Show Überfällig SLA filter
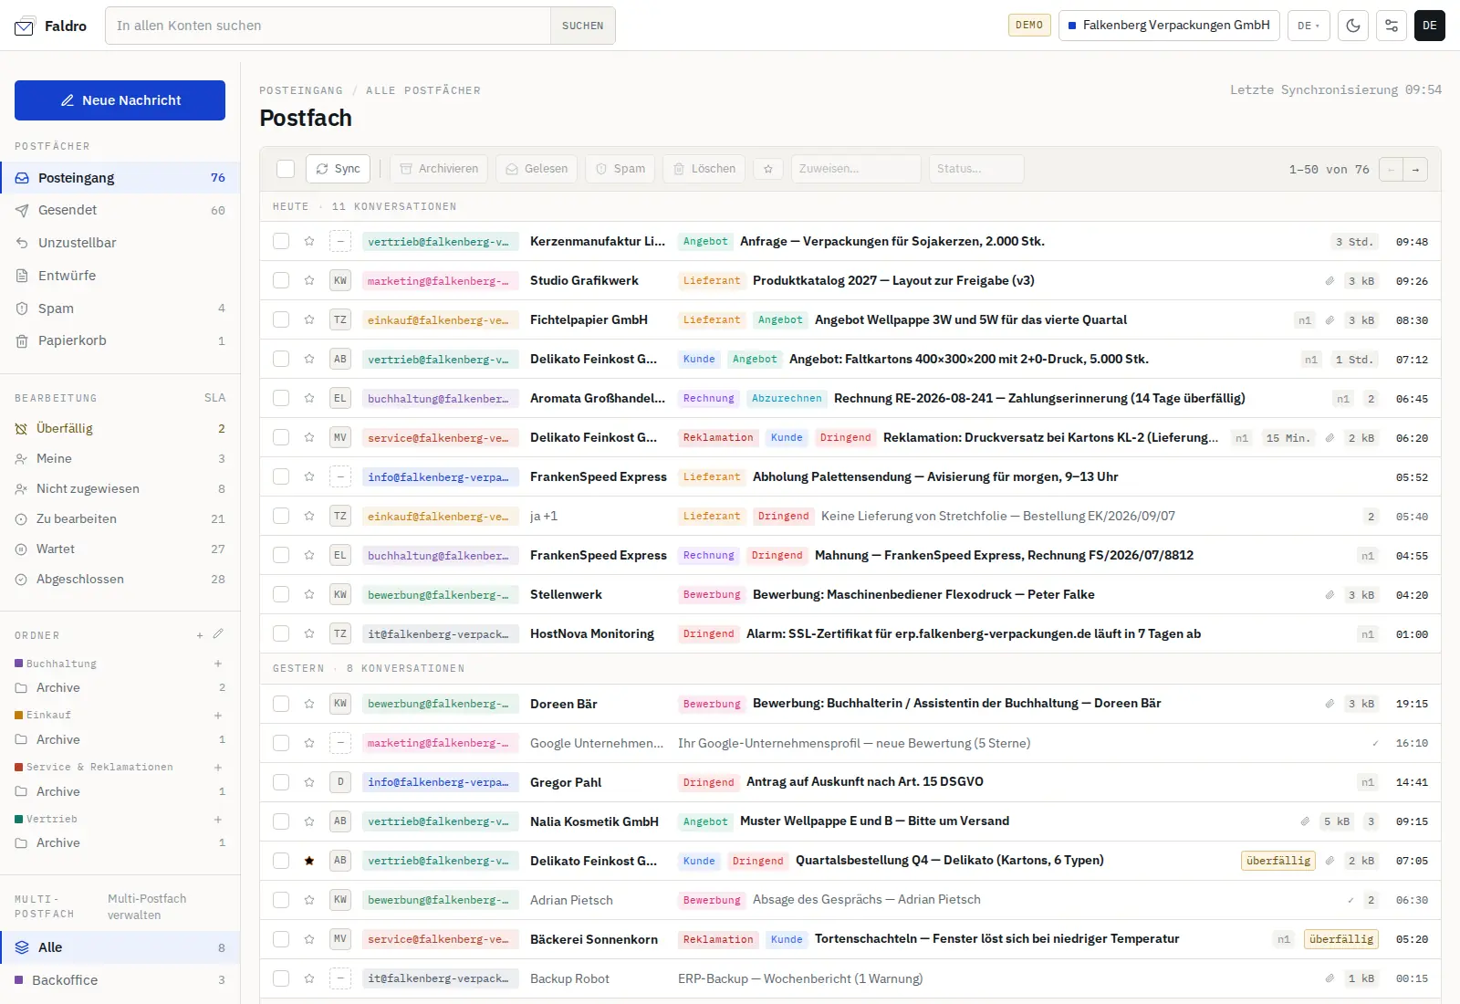1460x1004 pixels. tap(120, 428)
